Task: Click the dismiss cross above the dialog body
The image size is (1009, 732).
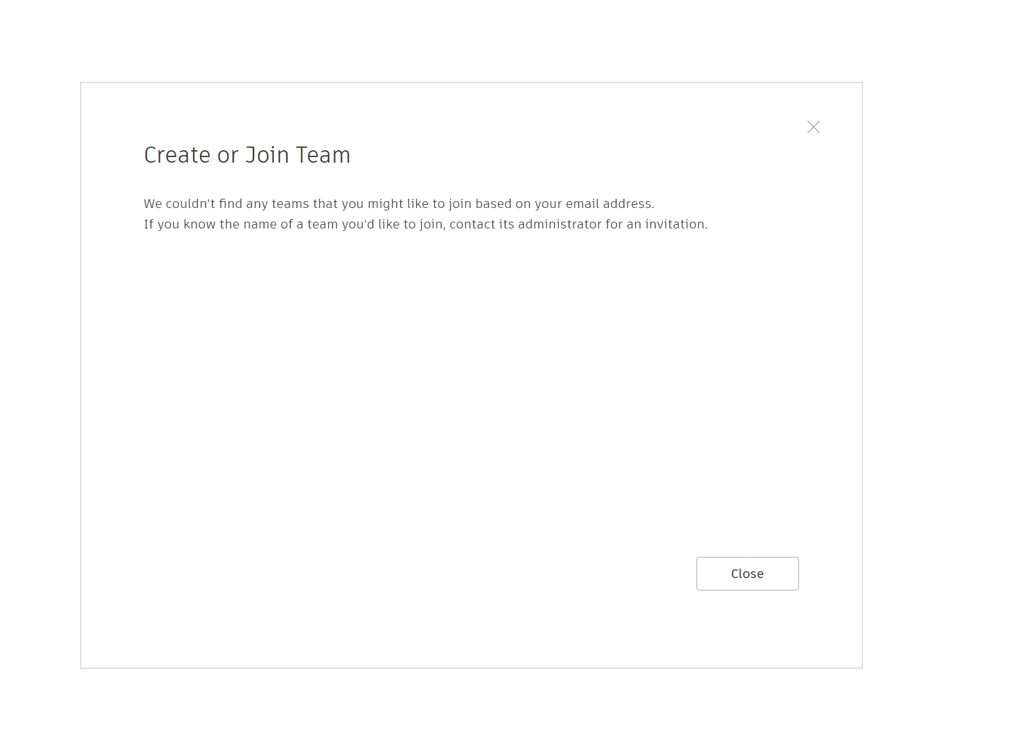Action: [814, 127]
